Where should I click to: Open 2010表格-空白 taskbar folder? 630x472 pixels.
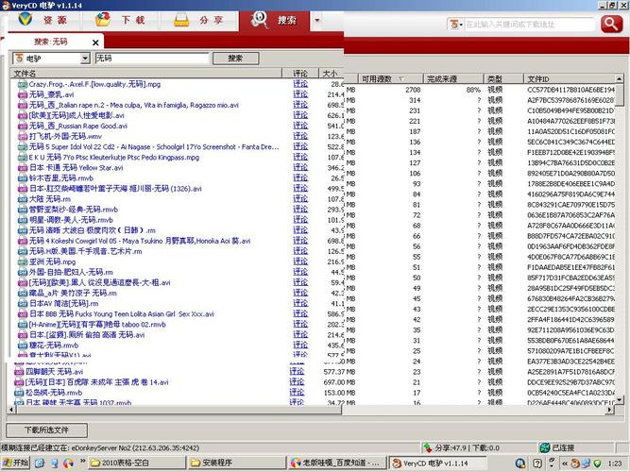pyautogui.click(x=137, y=463)
